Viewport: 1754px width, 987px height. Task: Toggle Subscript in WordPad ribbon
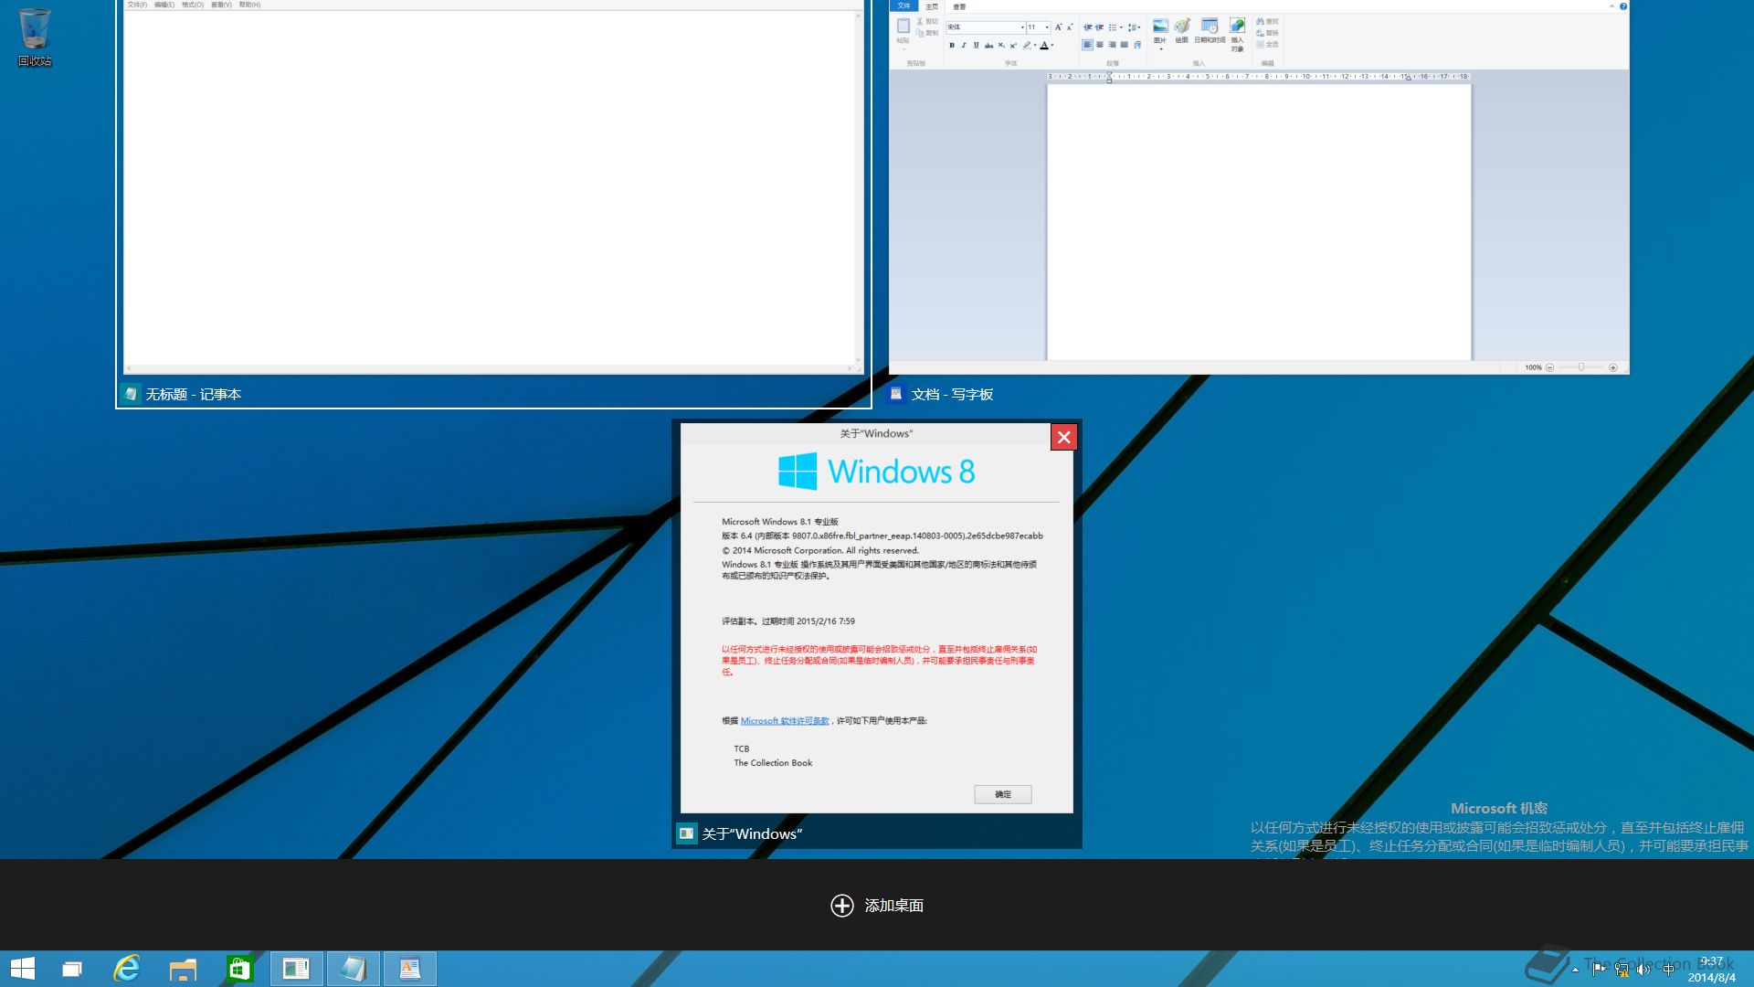tap(1001, 45)
